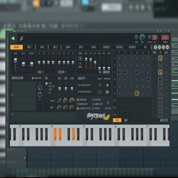Switch to the FX tab

coord(145,47)
